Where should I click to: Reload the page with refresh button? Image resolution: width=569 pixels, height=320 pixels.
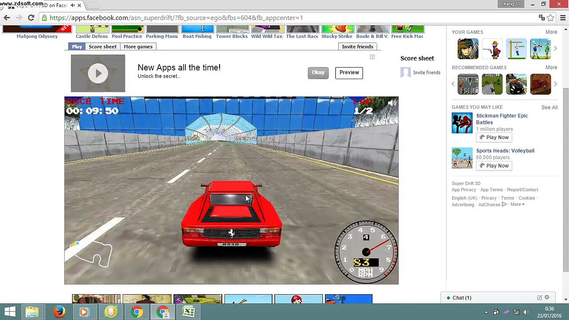(x=31, y=18)
